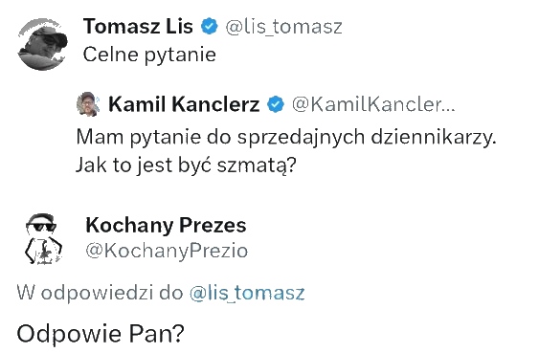Screen dimensions: 539x353
Task: Click verified badge beside Kamil Kanclerz
Action: (276, 104)
